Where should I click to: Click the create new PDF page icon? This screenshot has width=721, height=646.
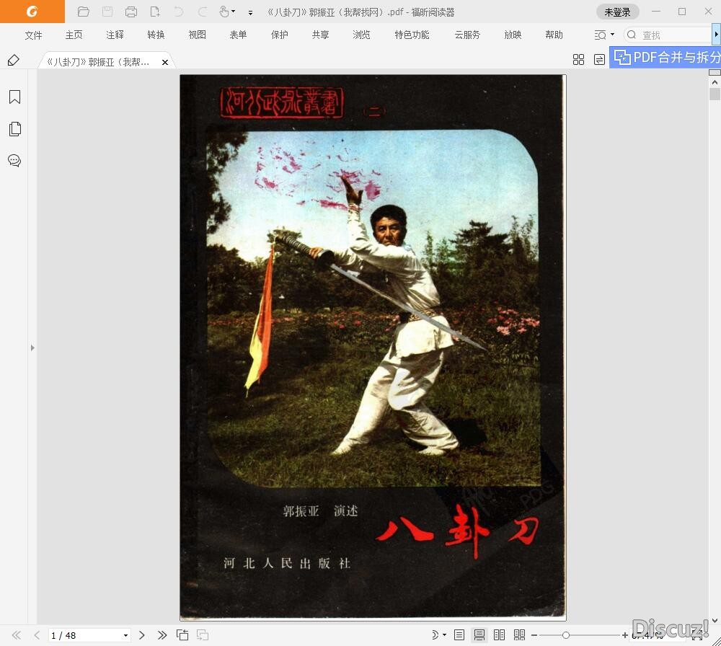pyautogui.click(x=155, y=12)
